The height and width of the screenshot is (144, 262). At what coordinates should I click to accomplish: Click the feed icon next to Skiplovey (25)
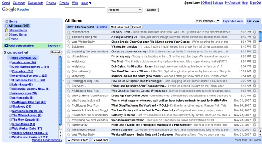[x=10, y=106]
